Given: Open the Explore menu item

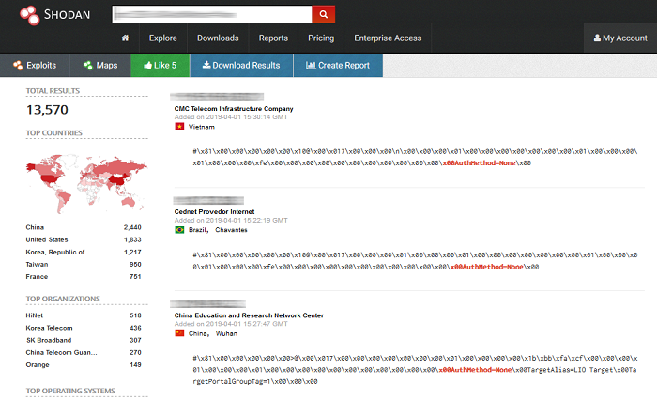Looking at the screenshot, I should point(163,38).
